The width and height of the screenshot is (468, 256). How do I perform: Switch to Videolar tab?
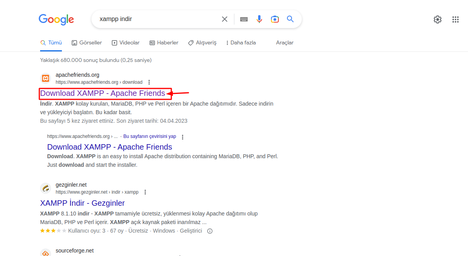point(125,43)
